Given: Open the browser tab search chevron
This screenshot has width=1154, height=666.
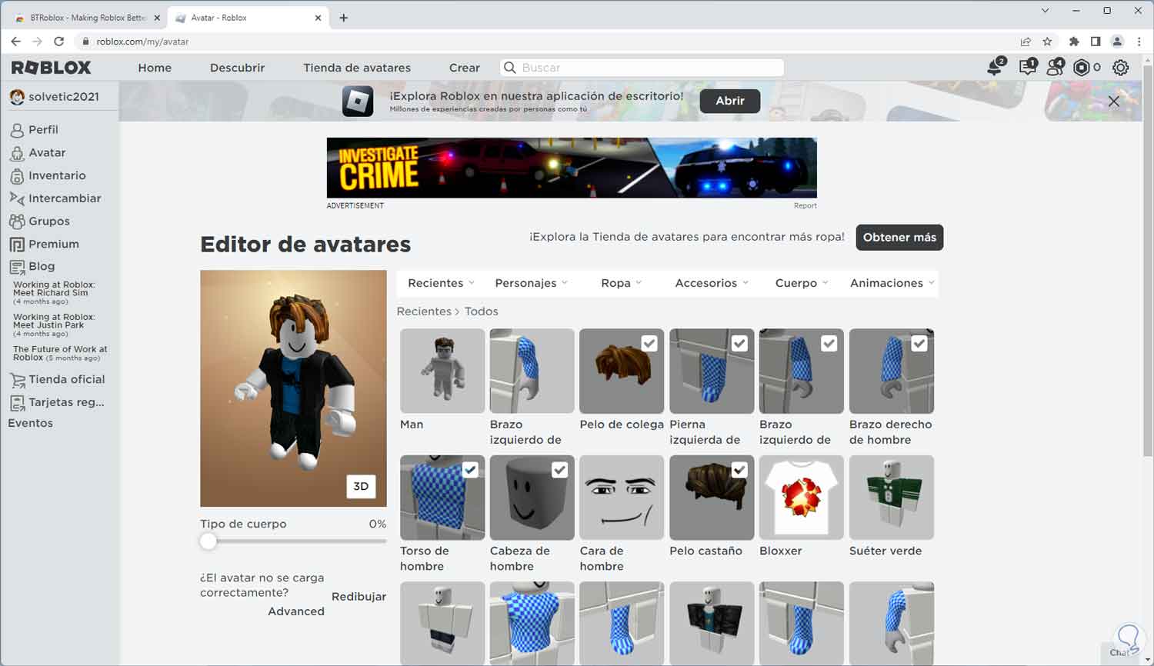Looking at the screenshot, I should [1045, 11].
